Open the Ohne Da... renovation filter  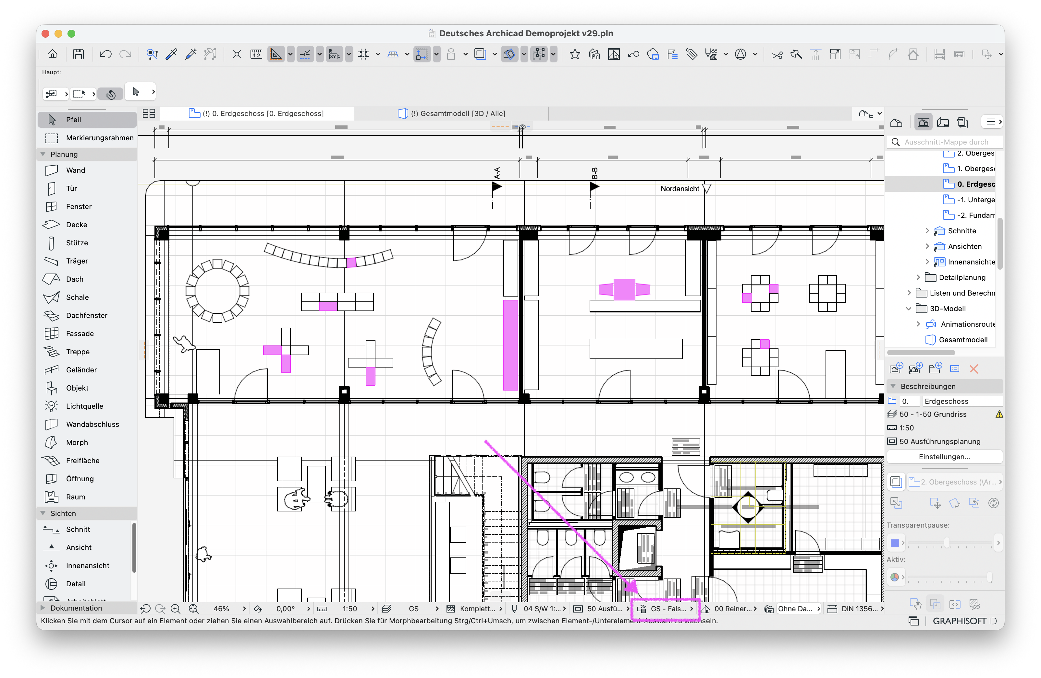[x=792, y=609]
